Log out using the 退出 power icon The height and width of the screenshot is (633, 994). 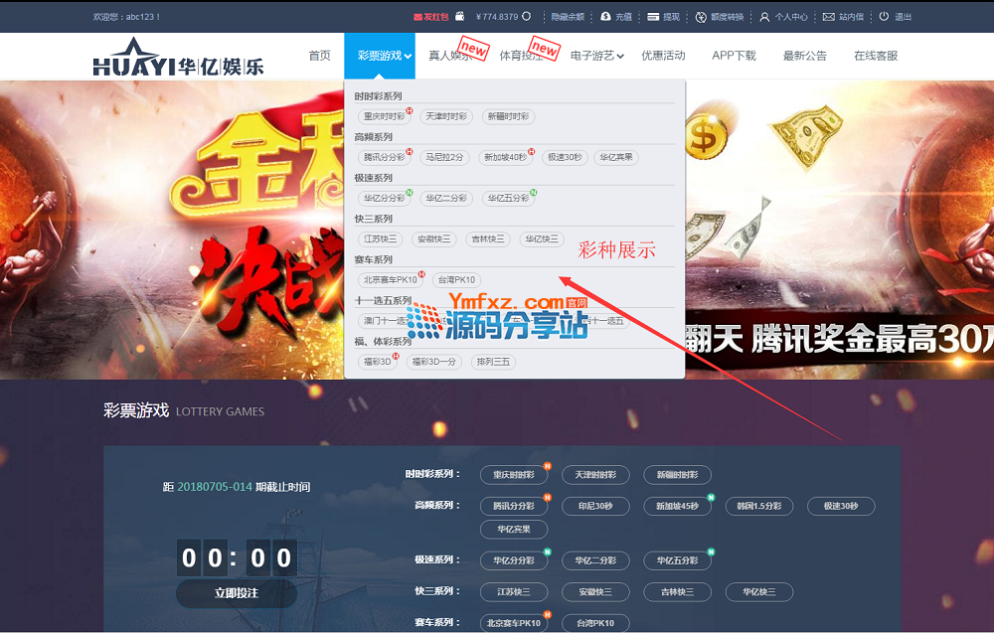884,17
